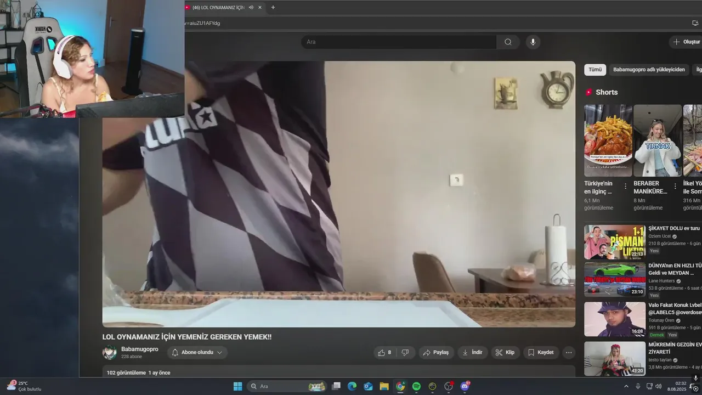Click the YouTube search magnifier button

click(508, 42)
